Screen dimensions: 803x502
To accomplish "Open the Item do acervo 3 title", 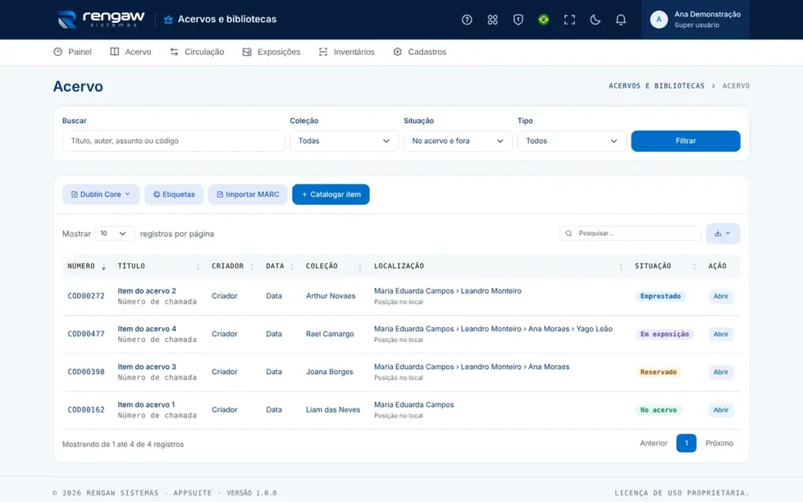I will tap(147, 367).
